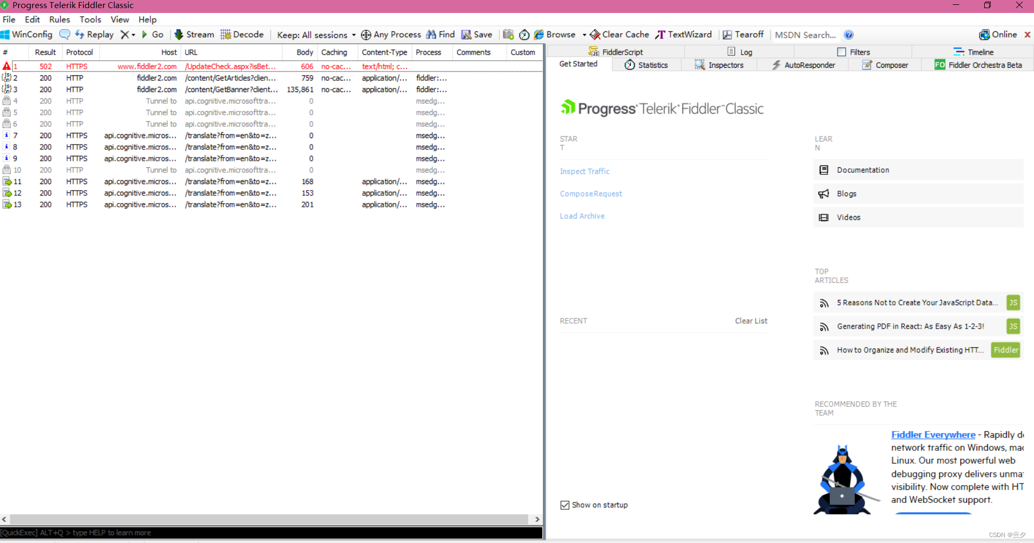The height and width of the screenshot is (543, 1034).
Task: Click the Inspect Traffic link
Action: point(584,171)
